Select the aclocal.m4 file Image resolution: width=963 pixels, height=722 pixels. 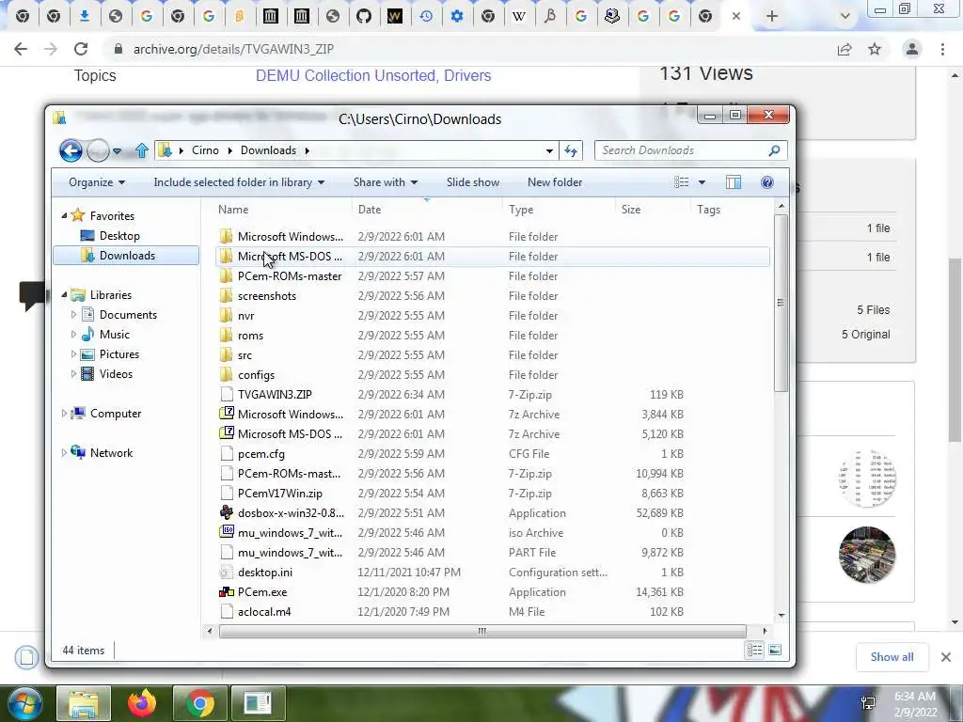click(x=493, y=611)
